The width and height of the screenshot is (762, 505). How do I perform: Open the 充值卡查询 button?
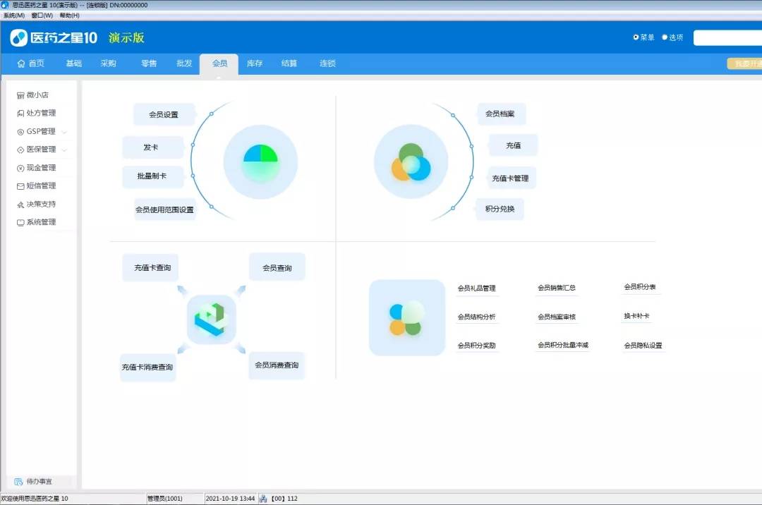click(151, 267)
